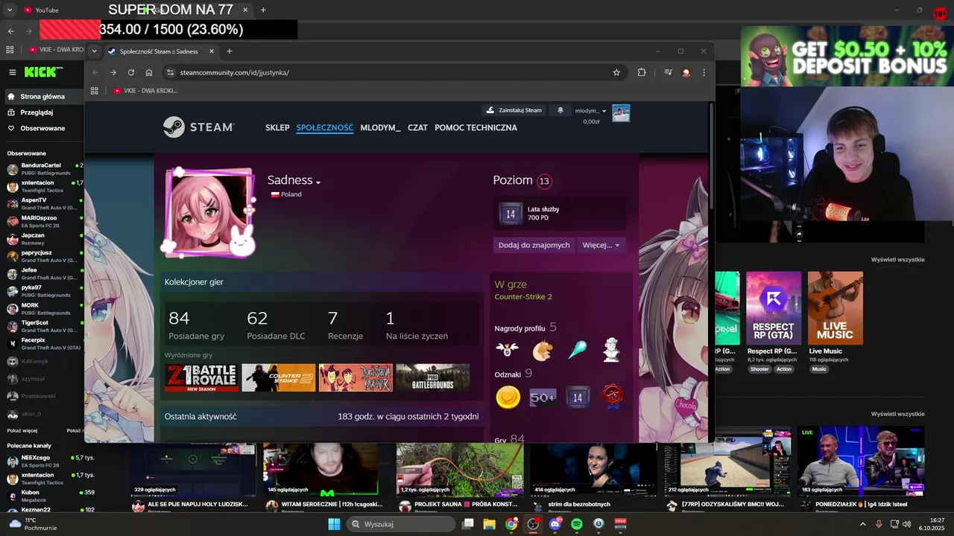Open the winged profile award icon
The height and width of the screenshot is (536, 954).
508,350
